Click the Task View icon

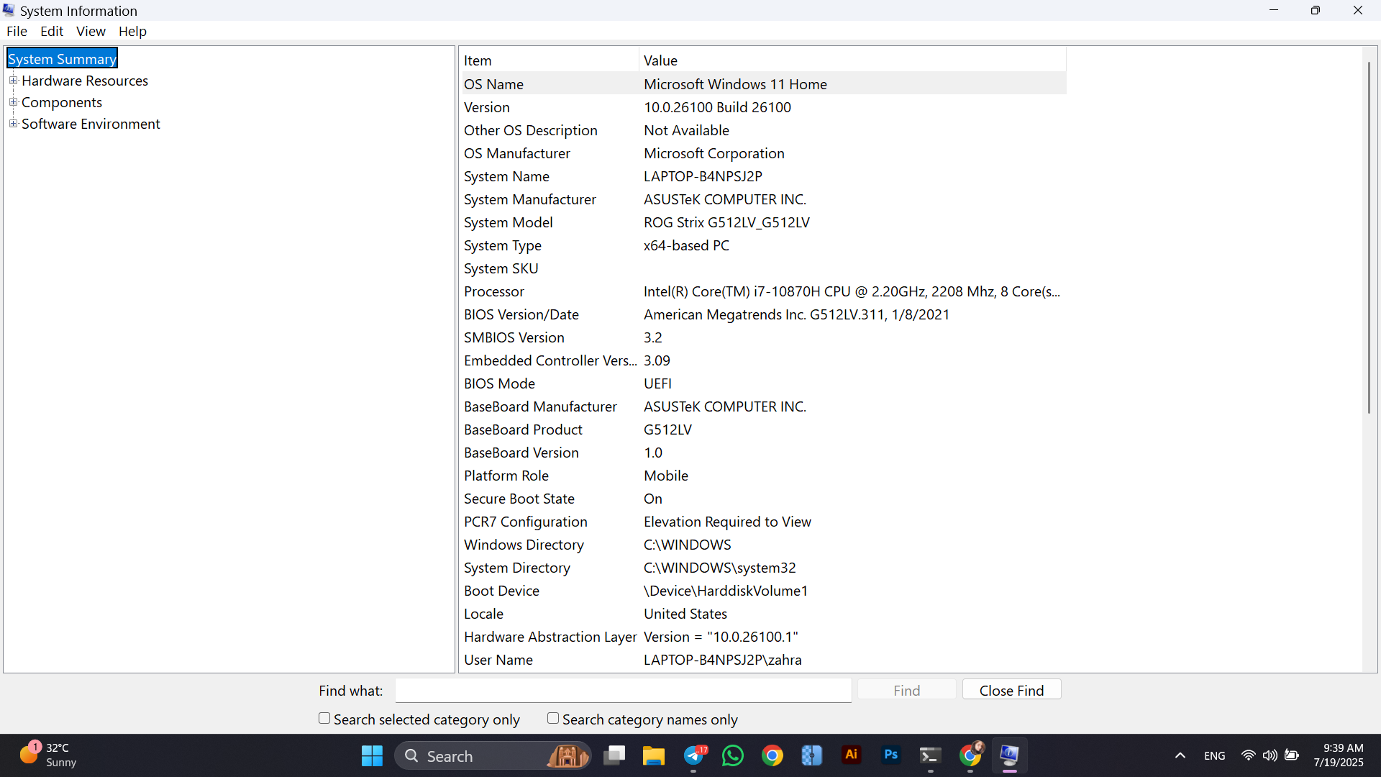click(614, 756)
